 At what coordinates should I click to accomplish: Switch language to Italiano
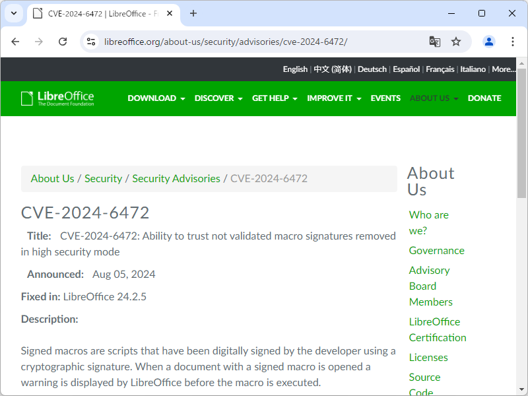tap(473, 69)
